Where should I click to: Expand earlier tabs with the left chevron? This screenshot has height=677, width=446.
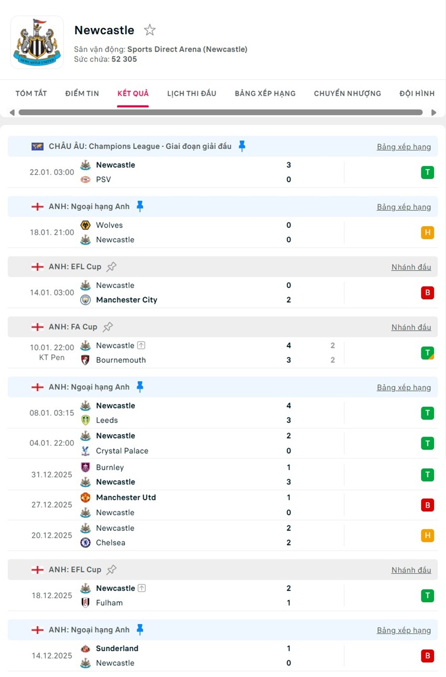coord(12,112)
